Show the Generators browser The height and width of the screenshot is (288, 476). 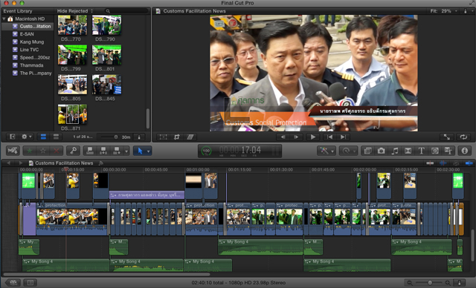point(434,151)
